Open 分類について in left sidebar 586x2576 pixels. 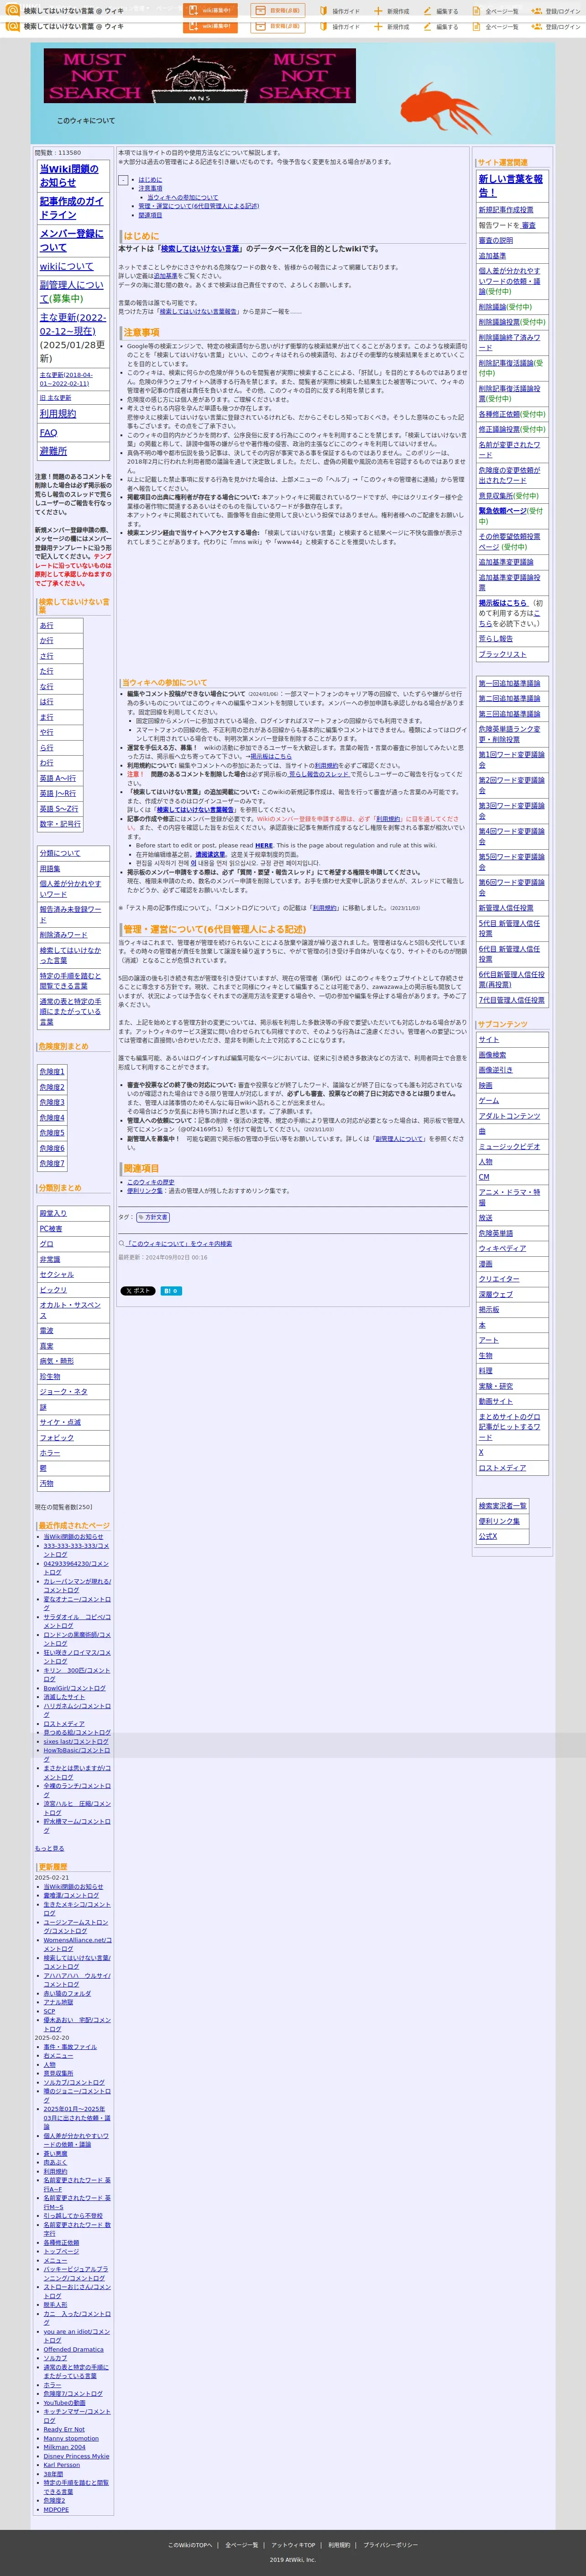pyautogui.click(x=60, y=853)
